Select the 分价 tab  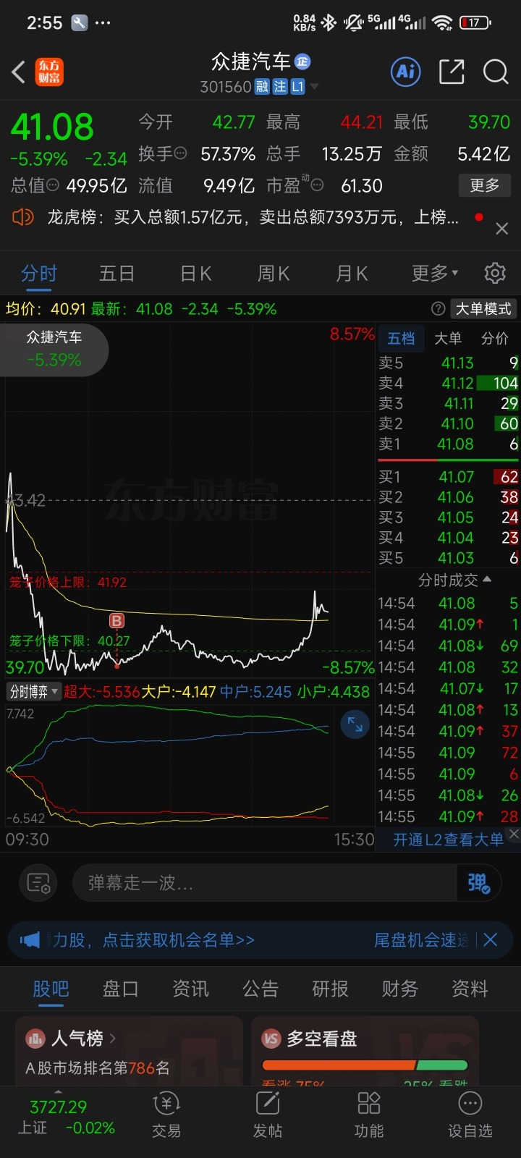(494, 338)
